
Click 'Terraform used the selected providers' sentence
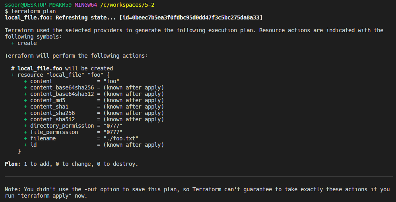click(194, 30)
